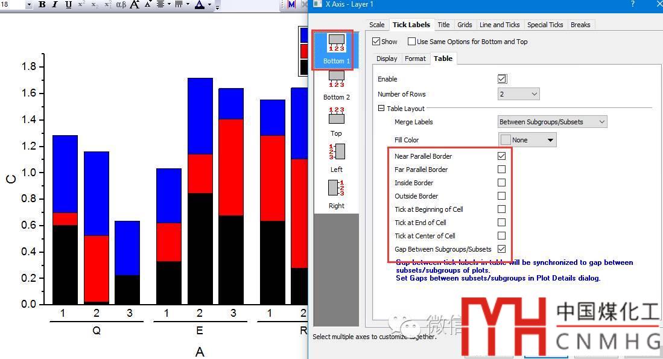Select the Top axis icon

click(x=336, y=116)
